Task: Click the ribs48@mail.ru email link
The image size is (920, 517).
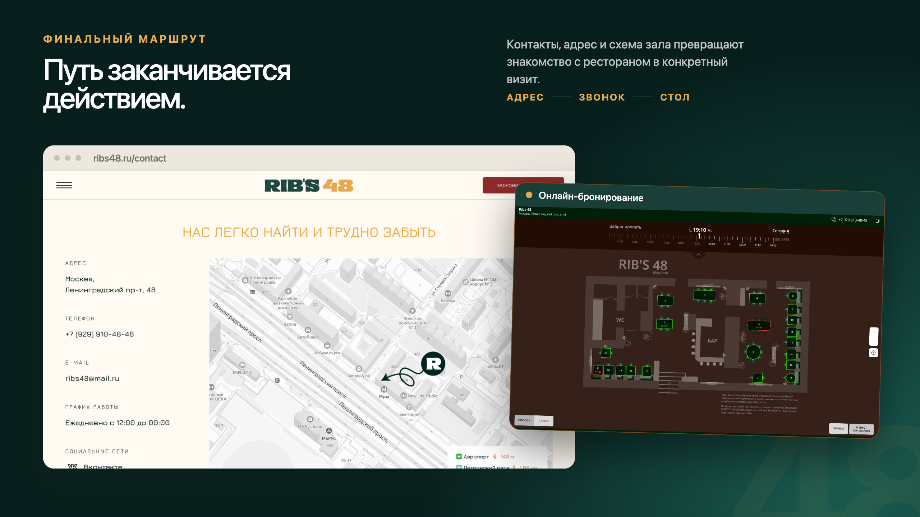Action: 92,378
